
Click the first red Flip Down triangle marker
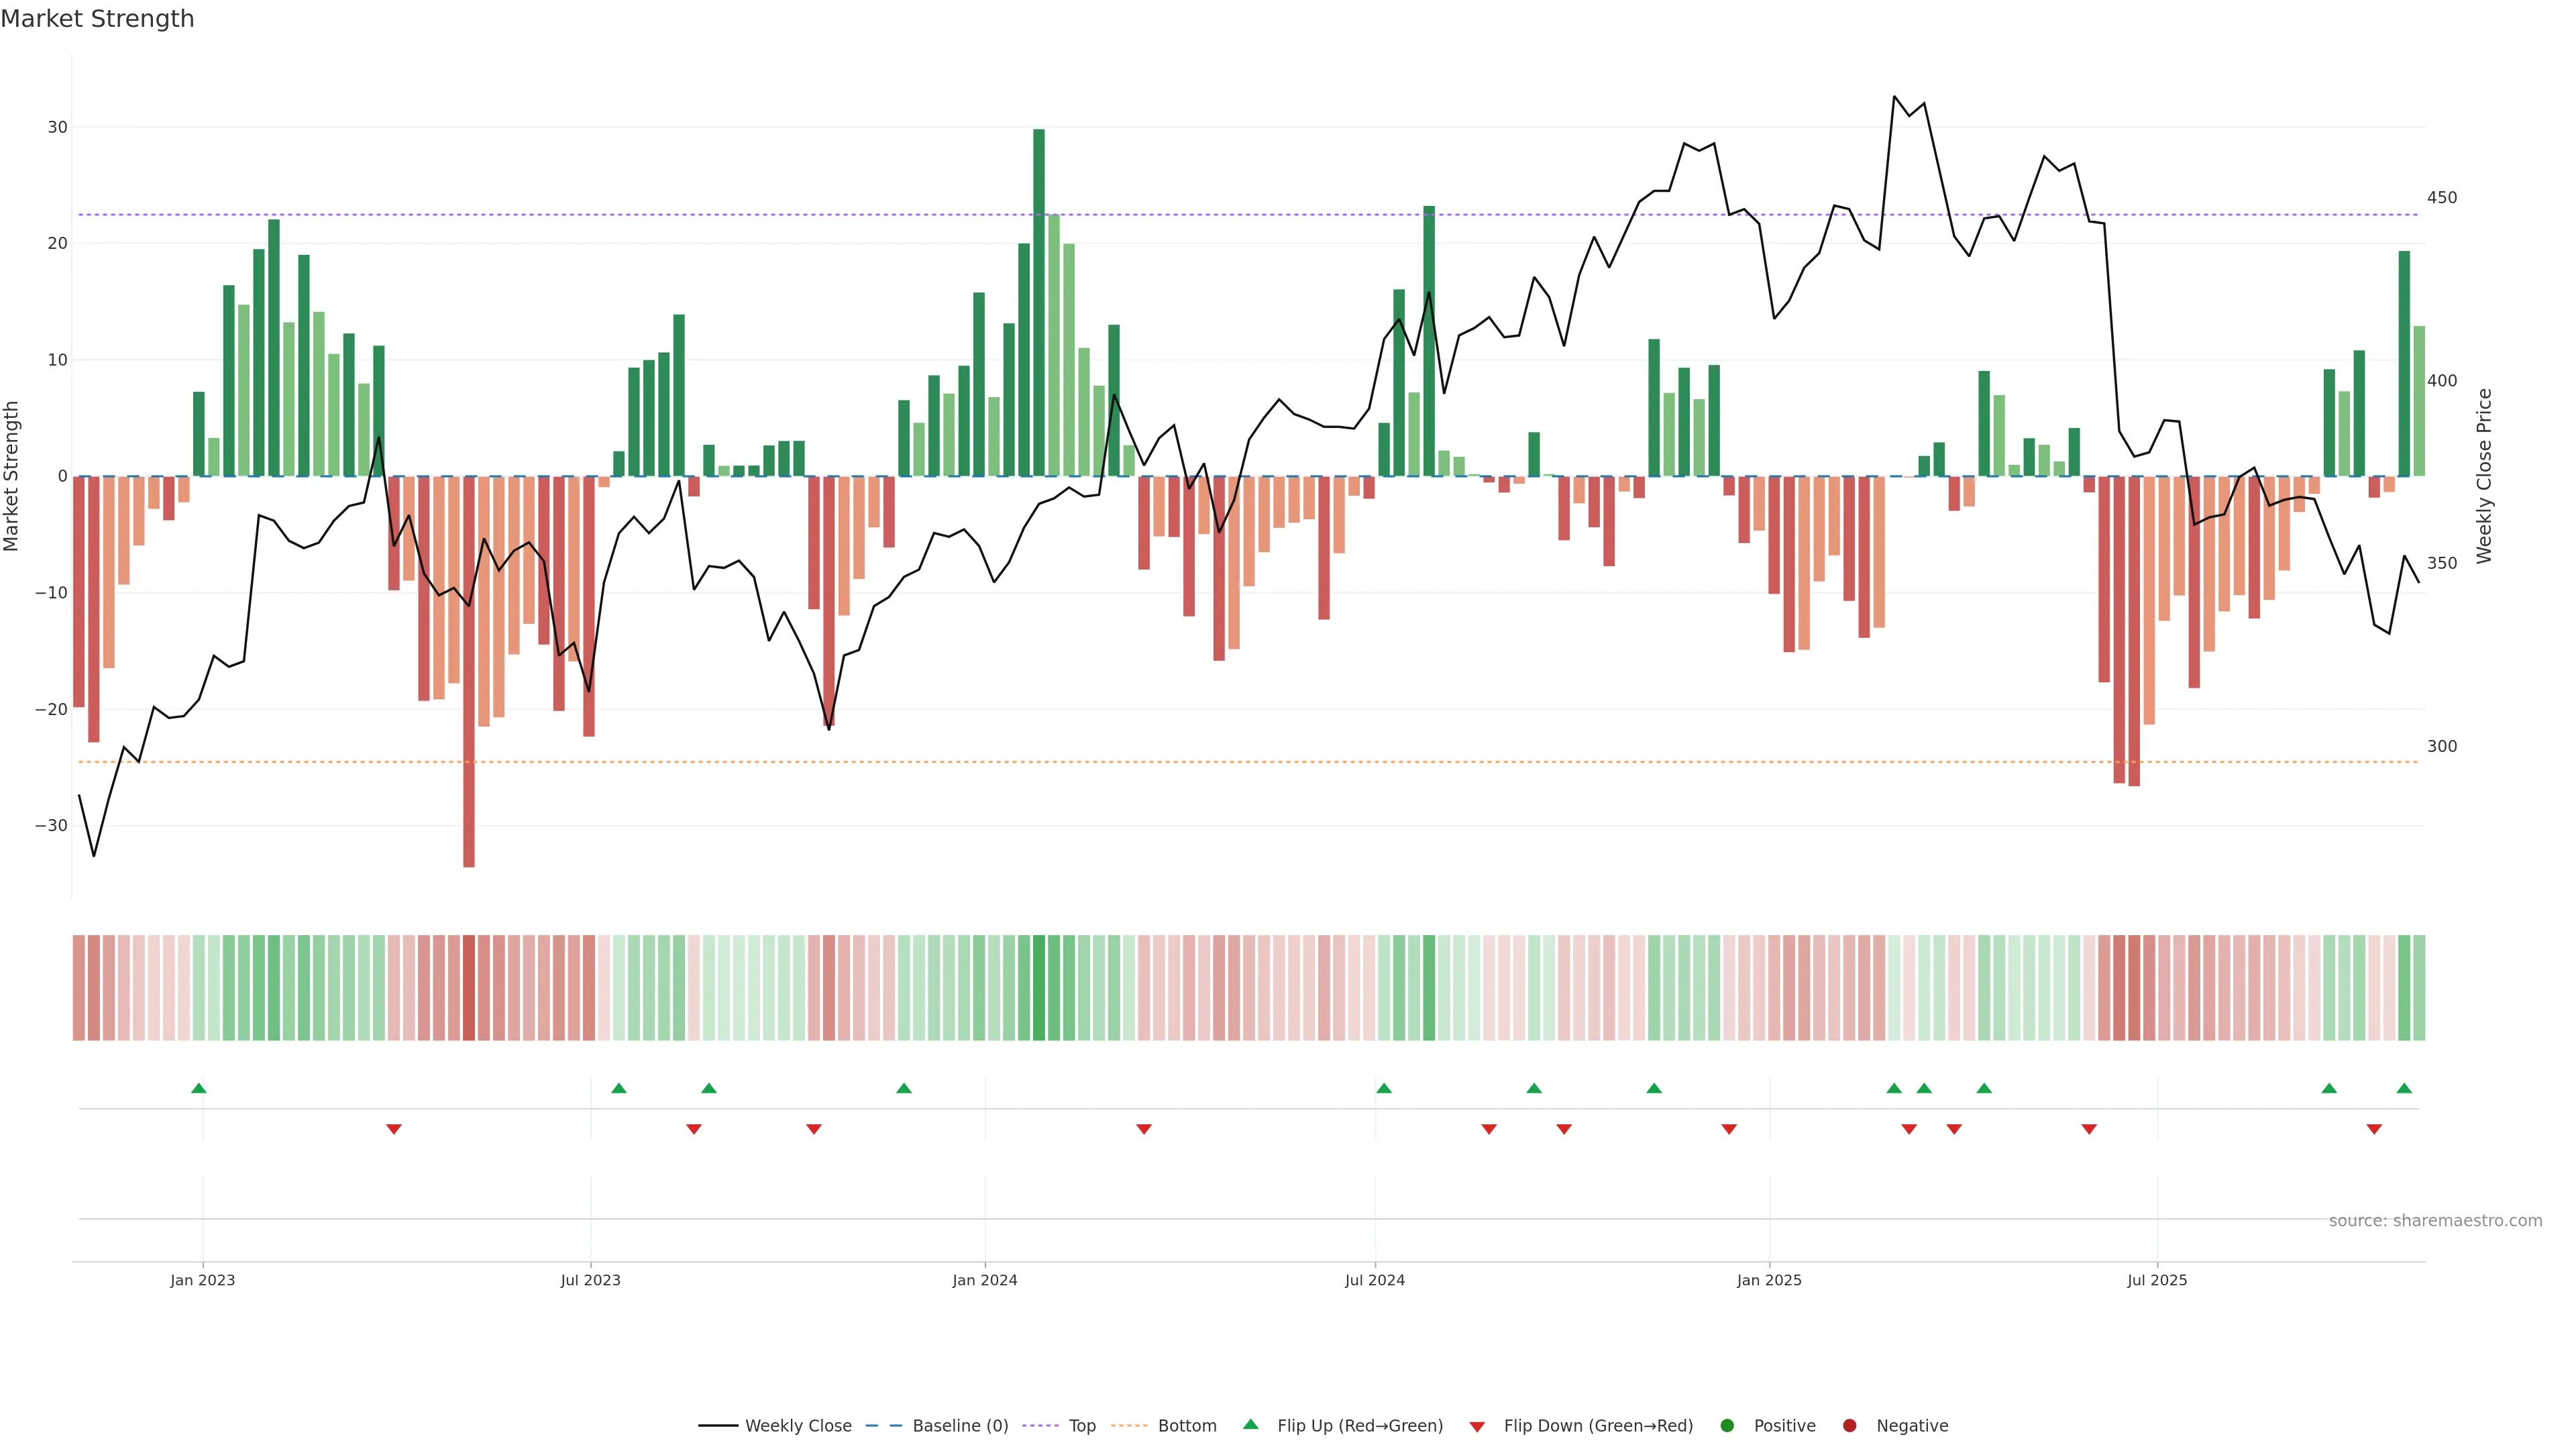(394, 1129)
